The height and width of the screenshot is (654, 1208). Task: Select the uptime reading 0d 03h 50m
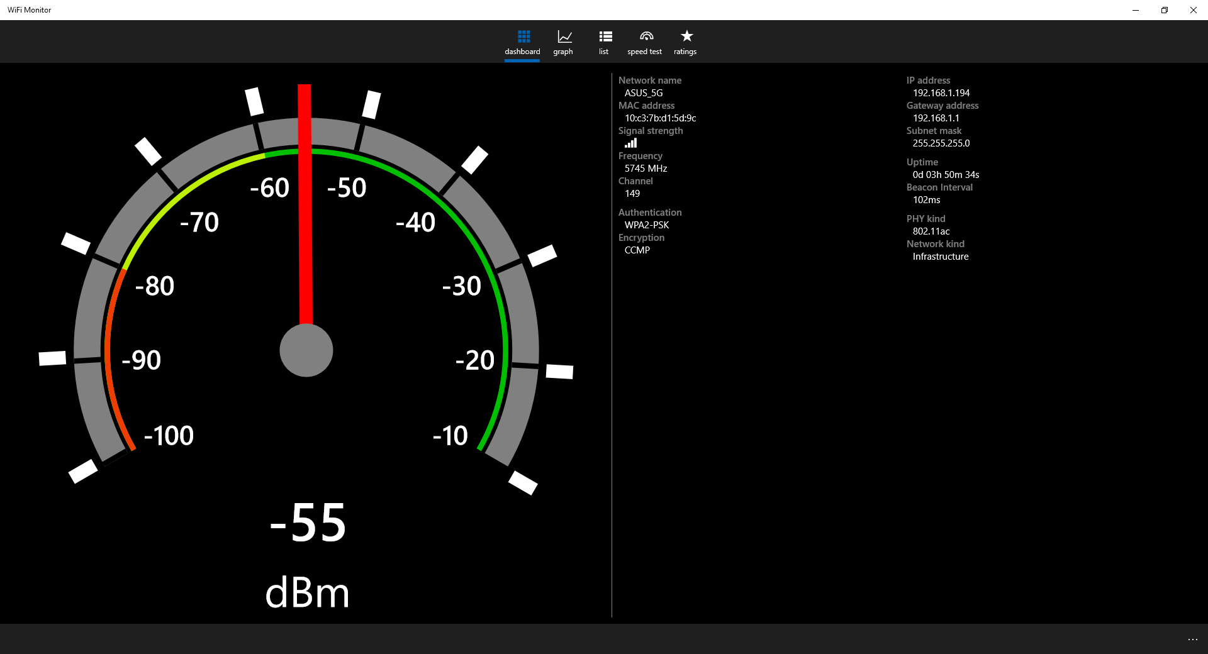946,174
